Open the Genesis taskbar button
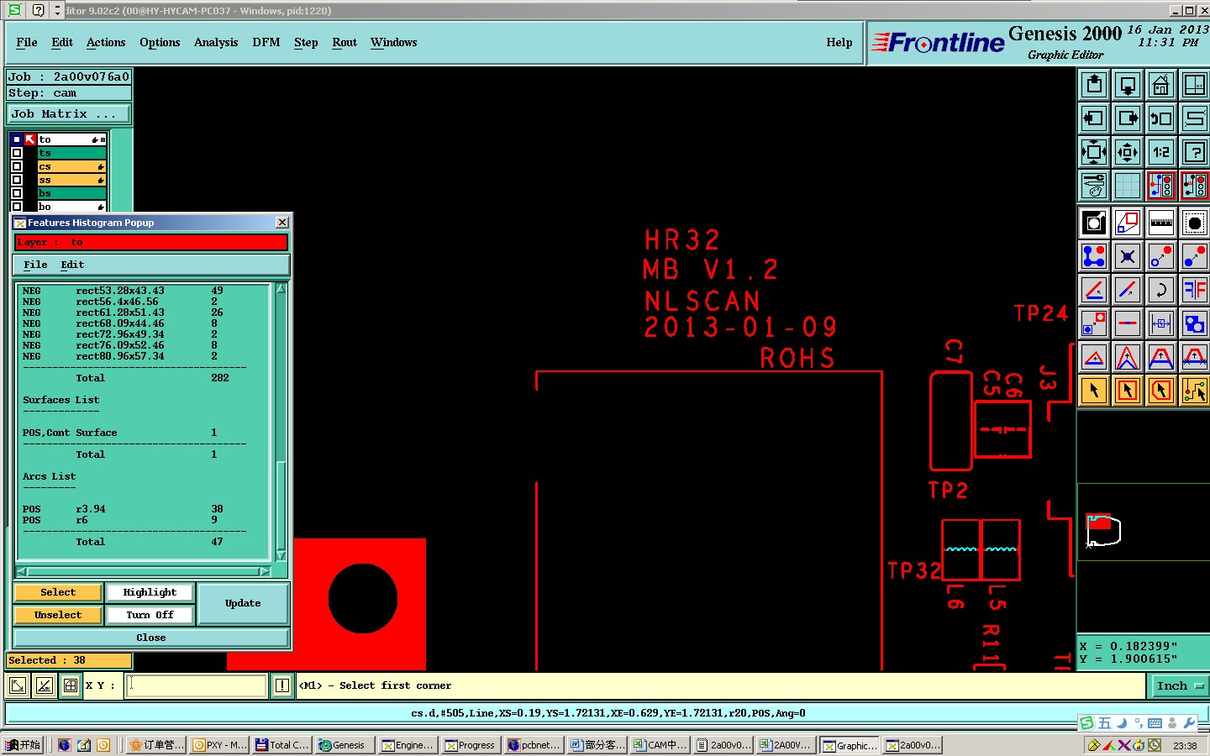This screenshot has height=756, width=1210. click(x=343, y=745)
